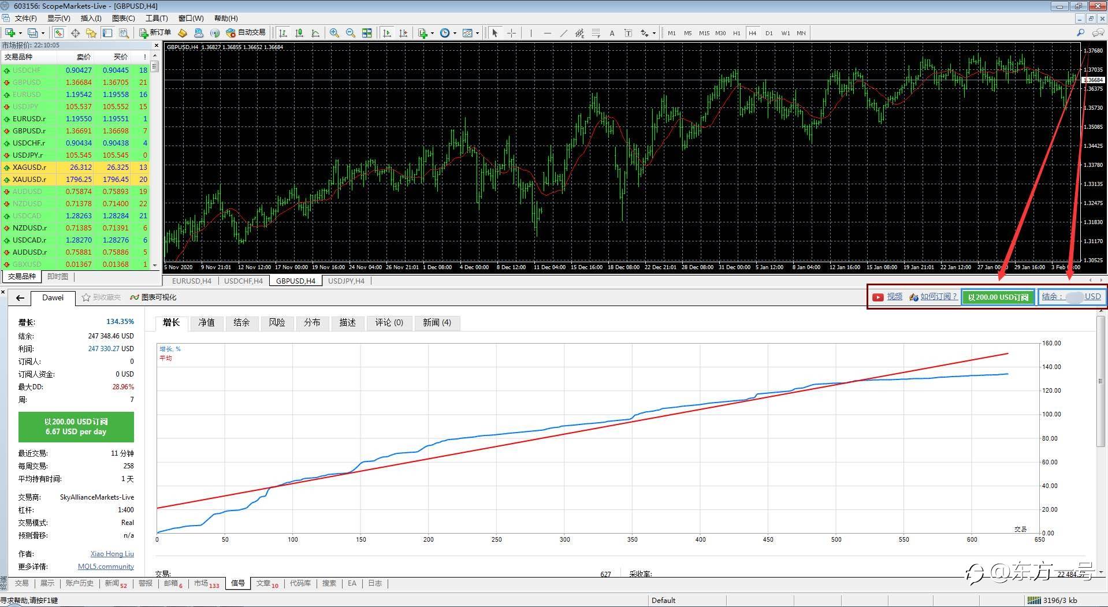Screen dimensions: 1108x607
Task: Select the Fibonacci retracement tool
Action: click(x=596, y=33)
